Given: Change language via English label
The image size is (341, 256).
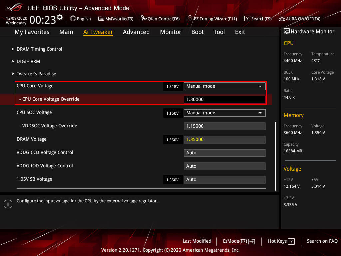Looking at the screenshot, I should [84, 19].
